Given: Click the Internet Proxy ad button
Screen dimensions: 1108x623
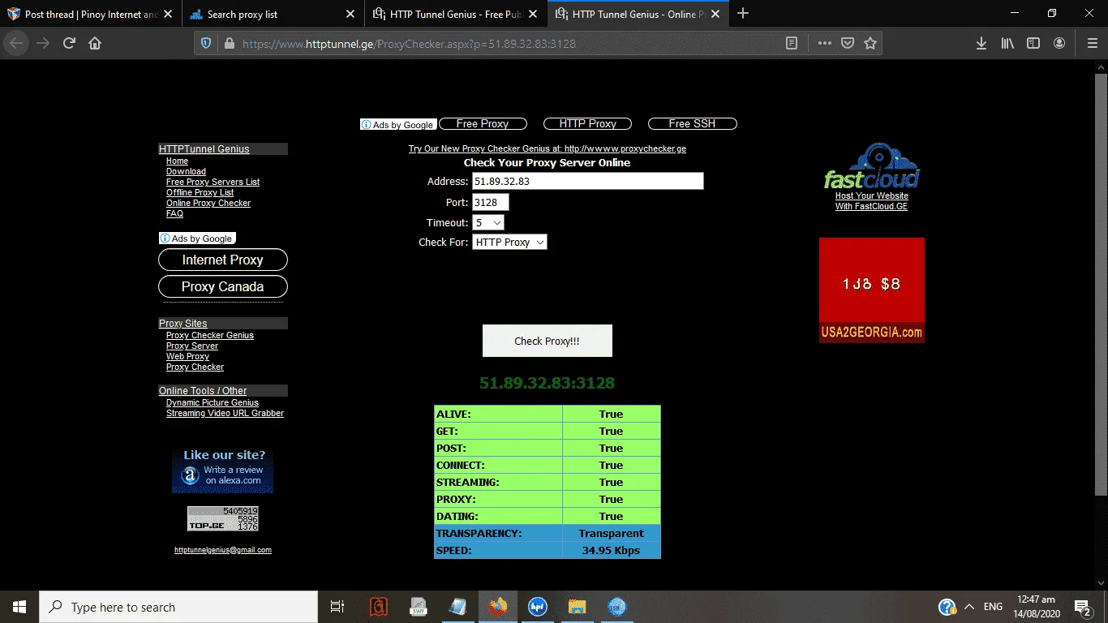Looking at the screenshot, I should (223, 260).
